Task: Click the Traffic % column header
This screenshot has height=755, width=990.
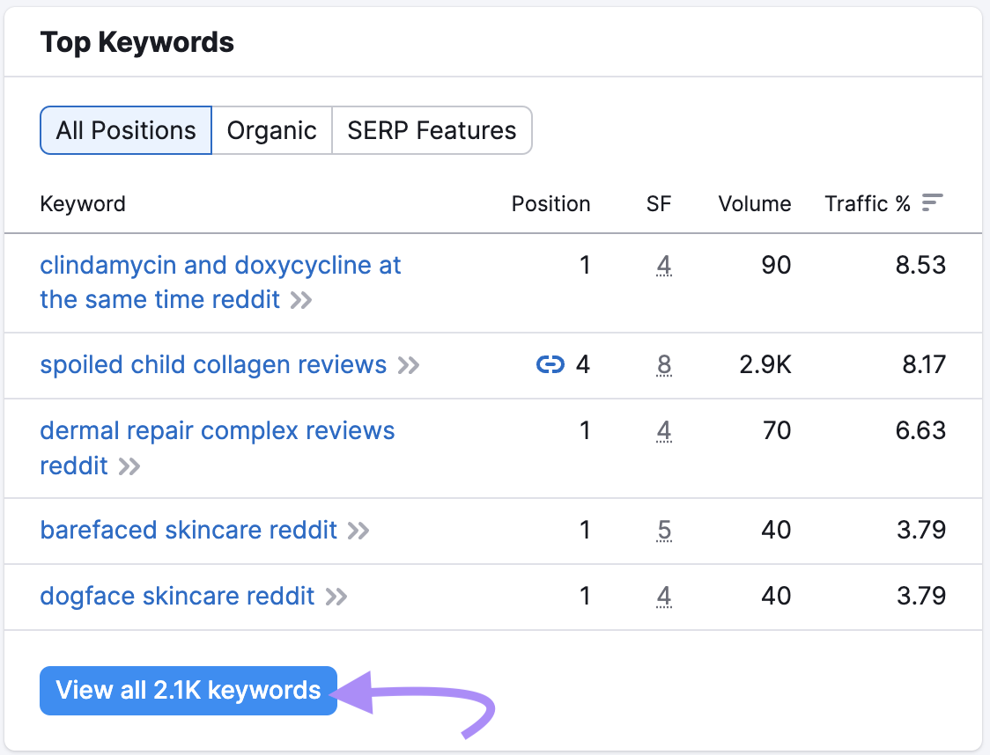Action: [868, 204]
